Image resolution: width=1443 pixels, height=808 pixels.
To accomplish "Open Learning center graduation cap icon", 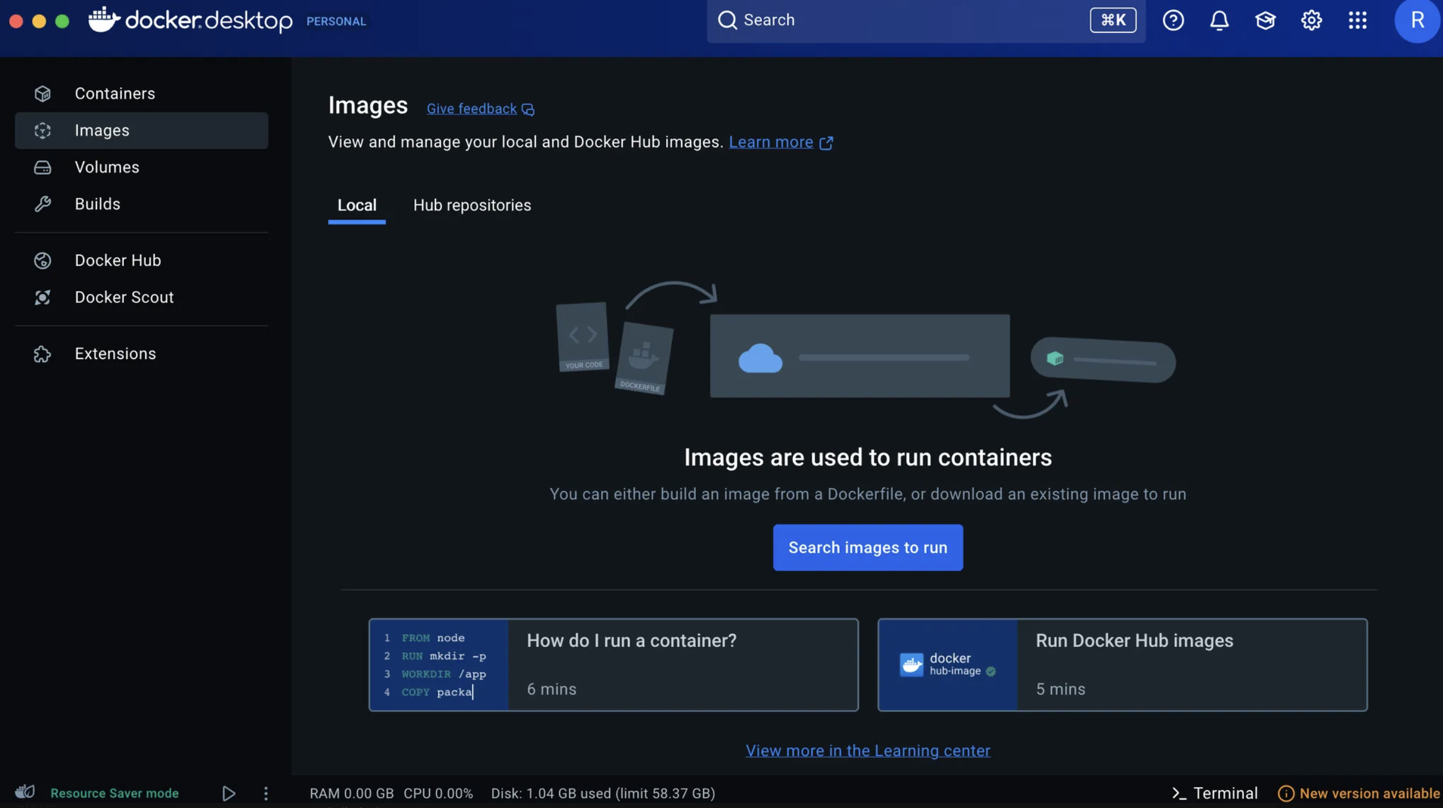I will tap(1265, 20).
